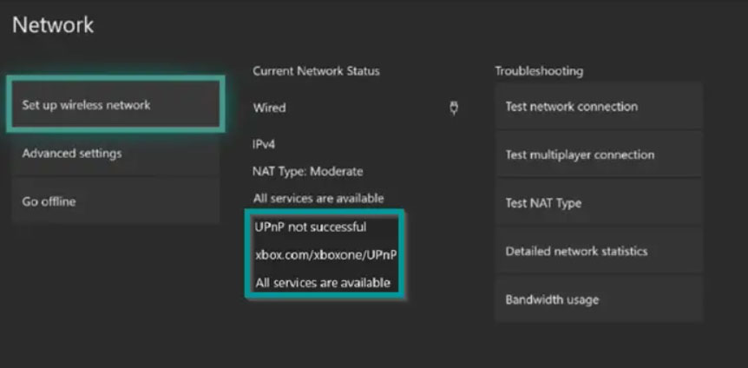Open Detailed network statistics

click(x=599, y=251)
